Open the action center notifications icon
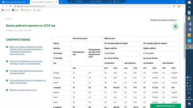The height and width of the screenshot is (108, 193). (189, 104)
